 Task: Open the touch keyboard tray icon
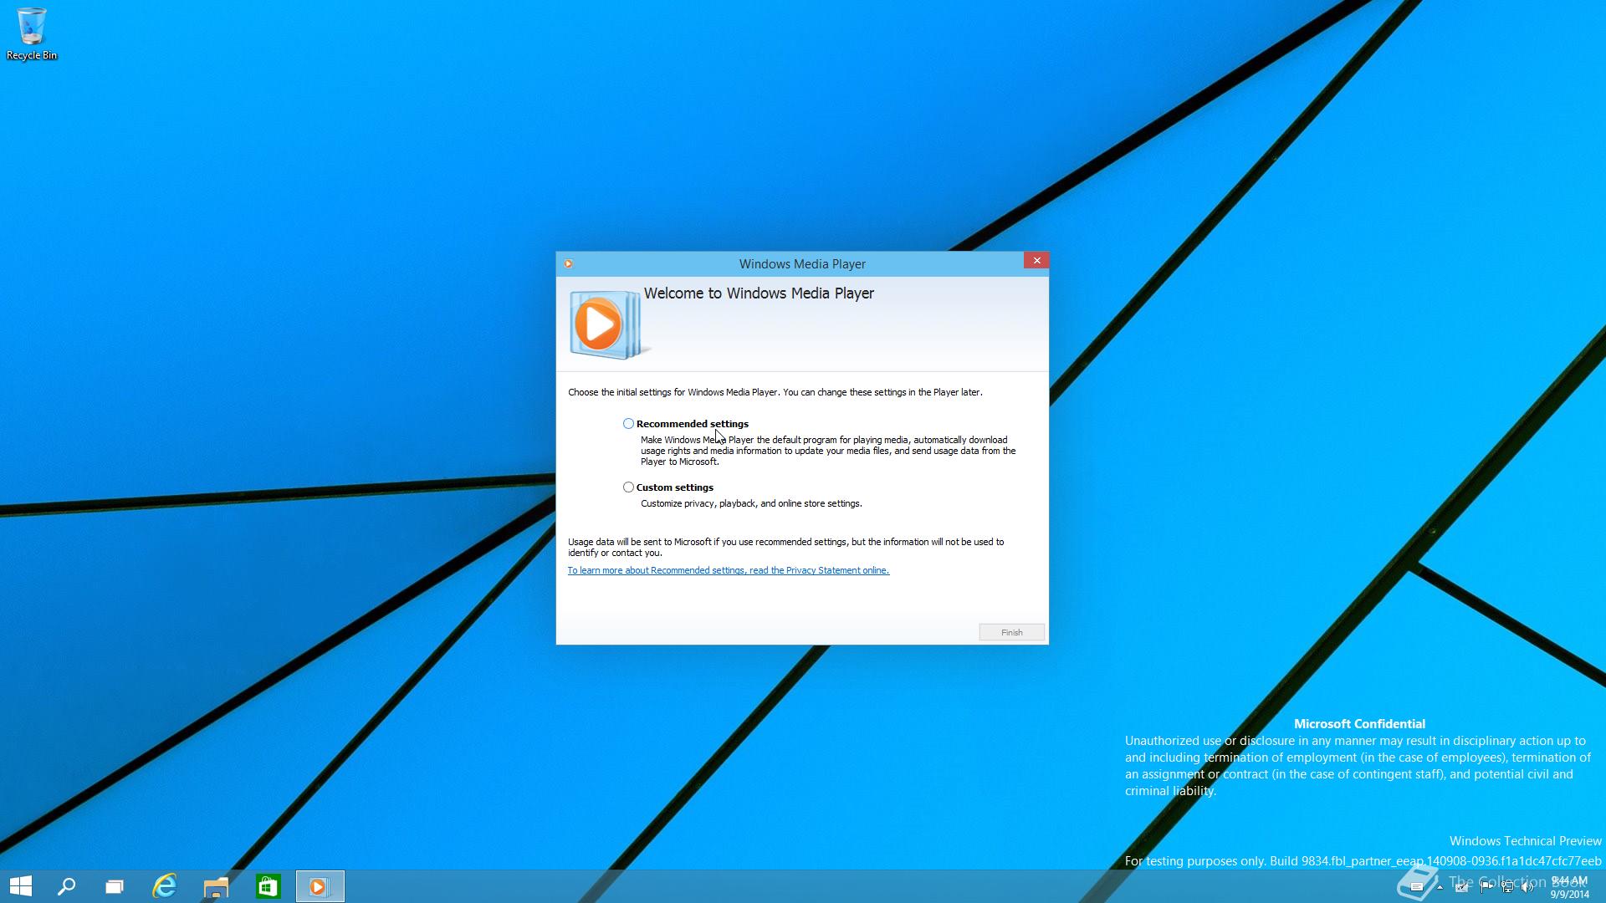click(x=1461, y=887)
